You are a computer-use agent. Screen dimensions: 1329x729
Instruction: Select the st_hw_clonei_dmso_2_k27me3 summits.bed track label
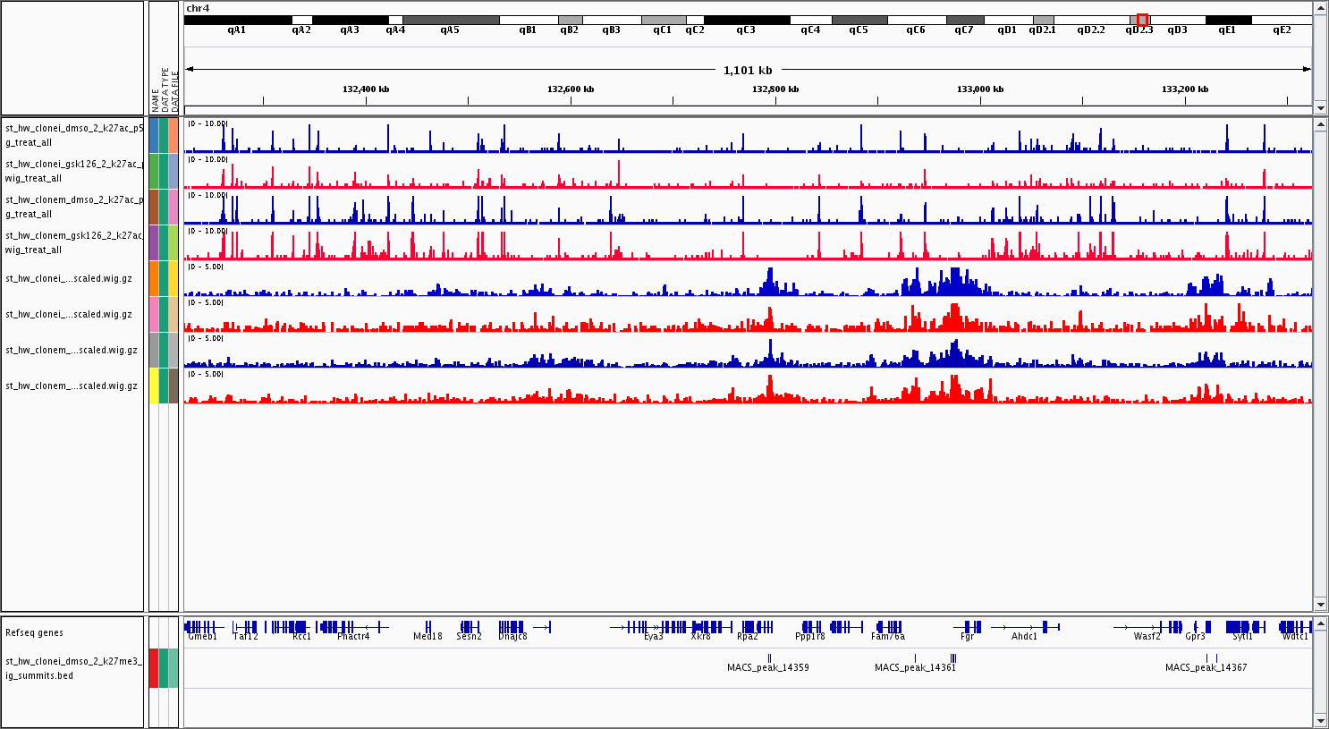[73, 668]
